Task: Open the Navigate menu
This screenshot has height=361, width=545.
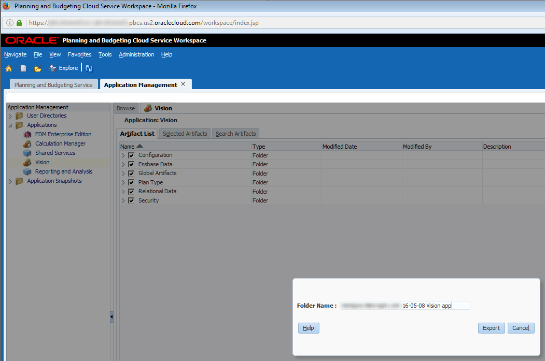Action: [15, 54]
